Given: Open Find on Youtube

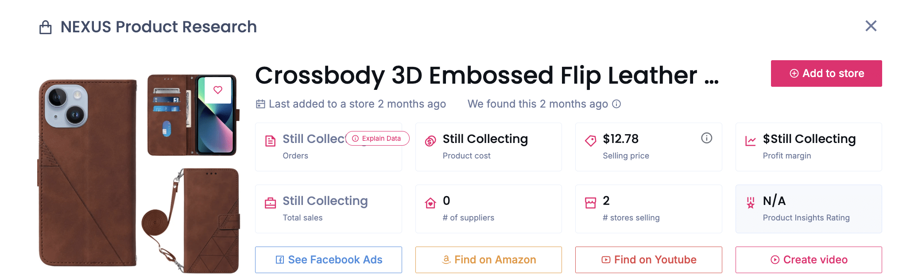Looking at the screenshot, I should click(648, 260).
